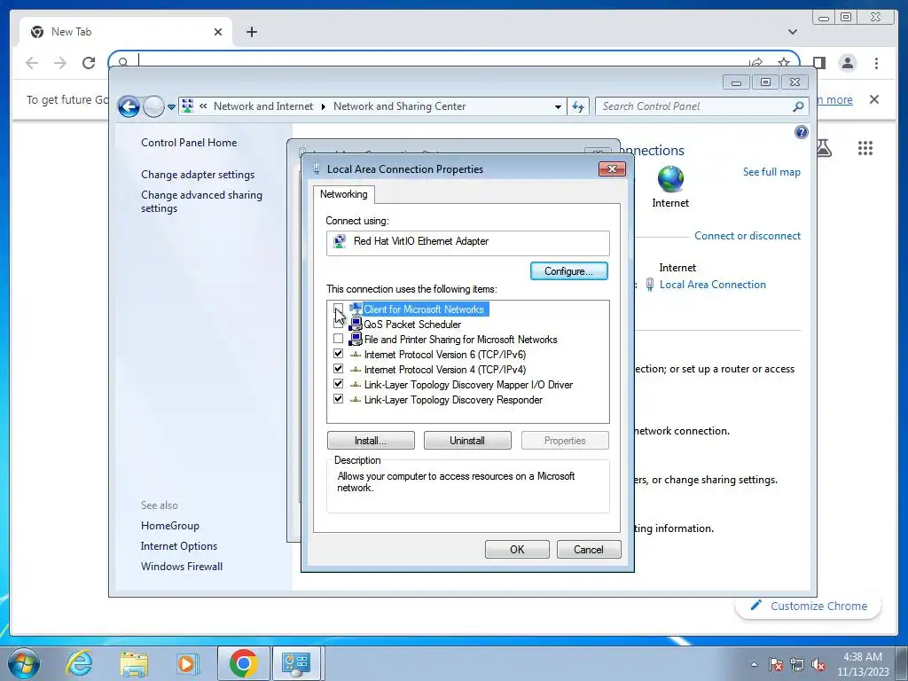This screenshot has width=908, height=681.
Task: Click the Uninstall button
Action: point(467,441)
